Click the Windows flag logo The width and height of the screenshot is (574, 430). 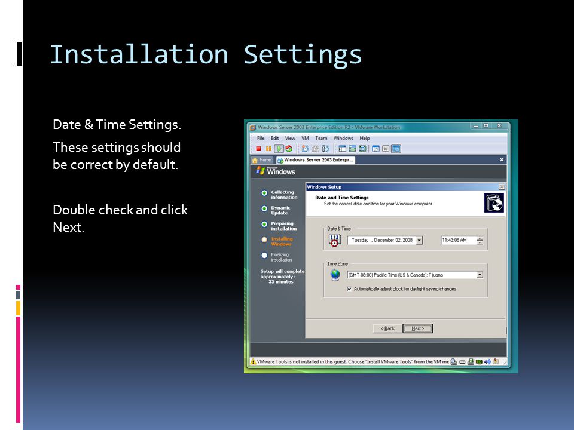coord(260,171)
